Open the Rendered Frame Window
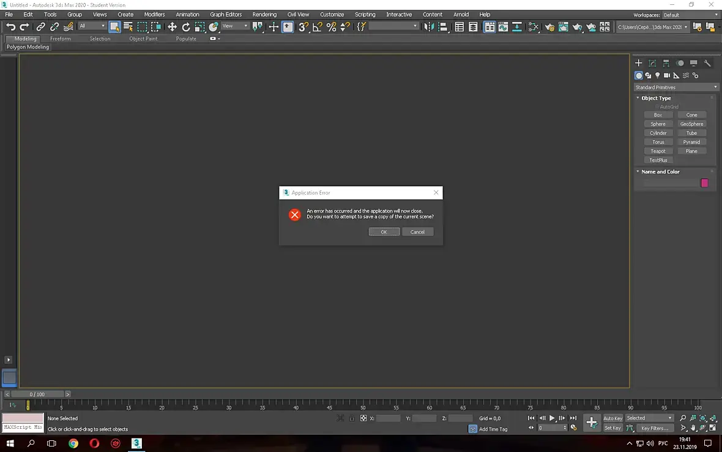Image resolution: width=722 pixels, height=452 pixels. tap(563, 27)
